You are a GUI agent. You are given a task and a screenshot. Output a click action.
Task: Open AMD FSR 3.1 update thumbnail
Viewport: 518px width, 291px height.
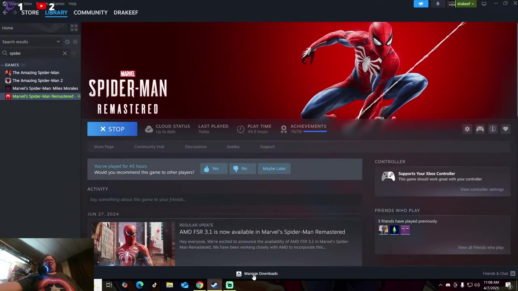[133, 244]
